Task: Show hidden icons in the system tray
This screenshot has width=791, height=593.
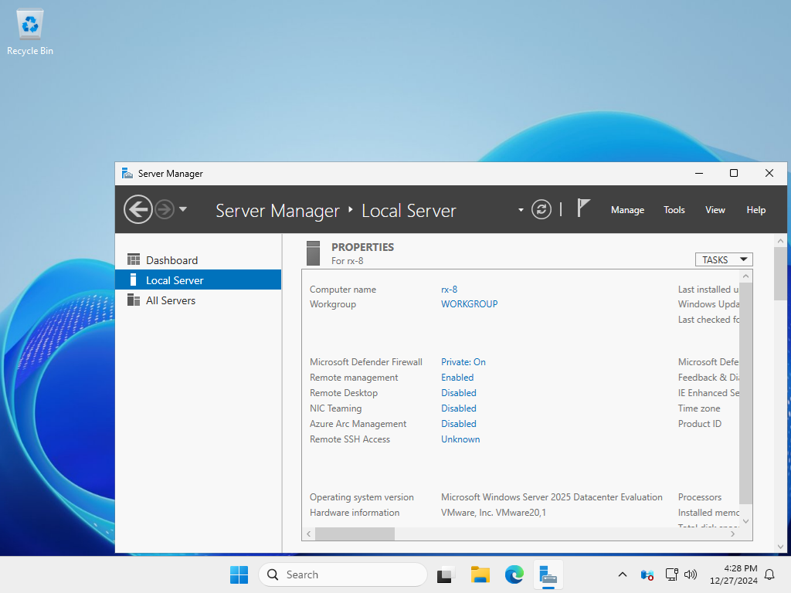Action: pos(623,574)
